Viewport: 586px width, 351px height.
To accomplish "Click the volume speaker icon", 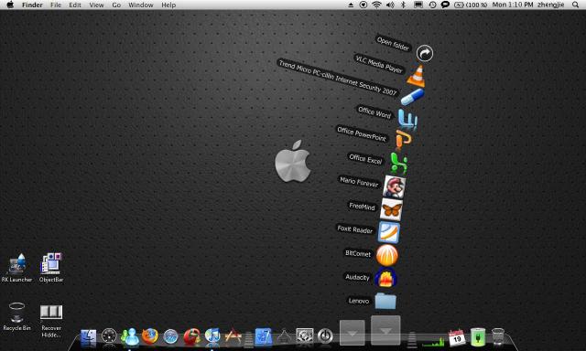I will coord(390,5).
